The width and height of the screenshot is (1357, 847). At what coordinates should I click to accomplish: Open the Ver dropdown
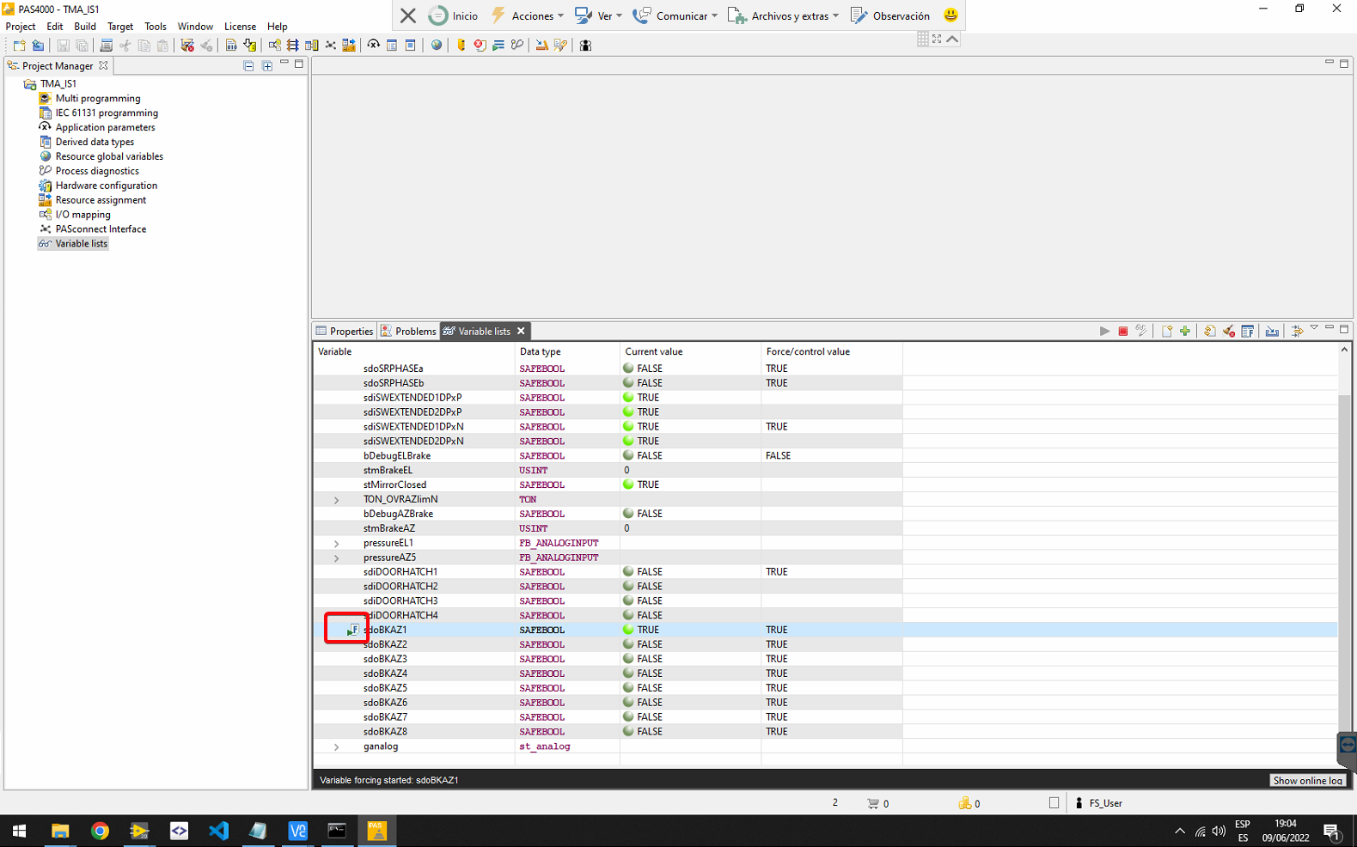click(598, 15)
